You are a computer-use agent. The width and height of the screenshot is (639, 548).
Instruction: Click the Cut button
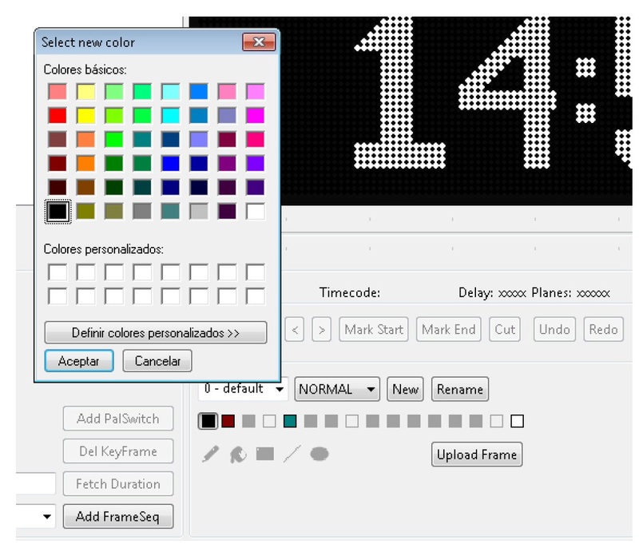click(505, 329)
